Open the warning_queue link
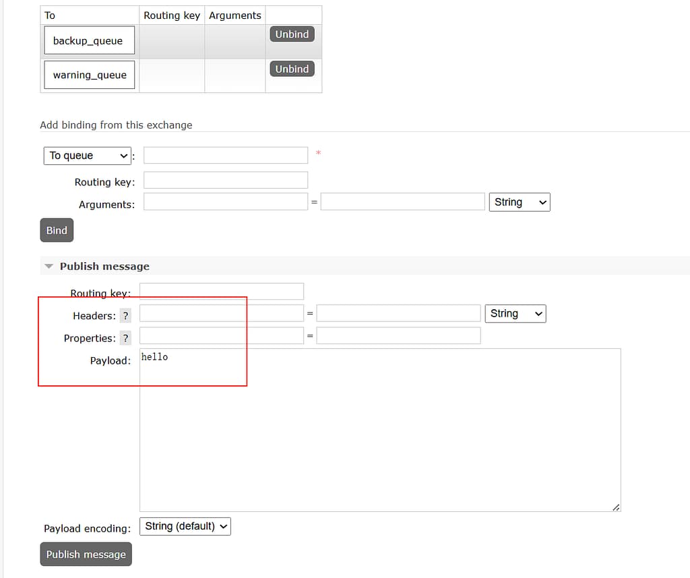Screen dimensions: 690x578 coord(90,75)
